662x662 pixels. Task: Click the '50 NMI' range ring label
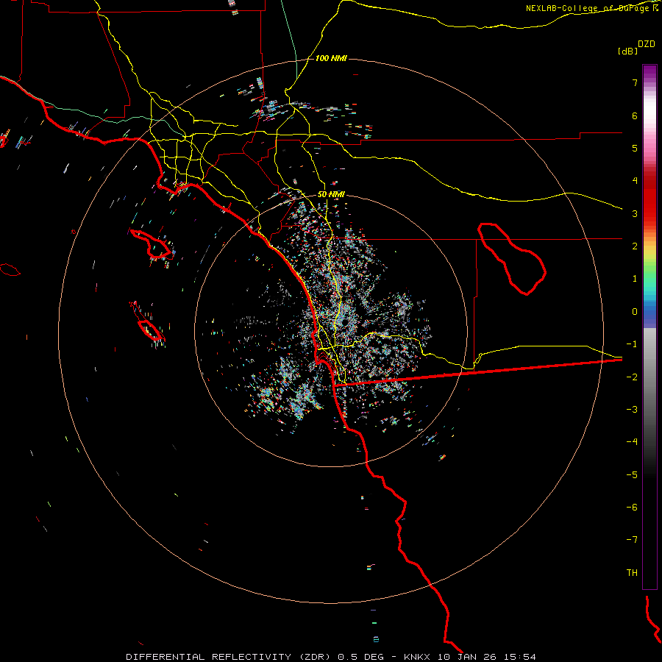(x=331, y=194)
